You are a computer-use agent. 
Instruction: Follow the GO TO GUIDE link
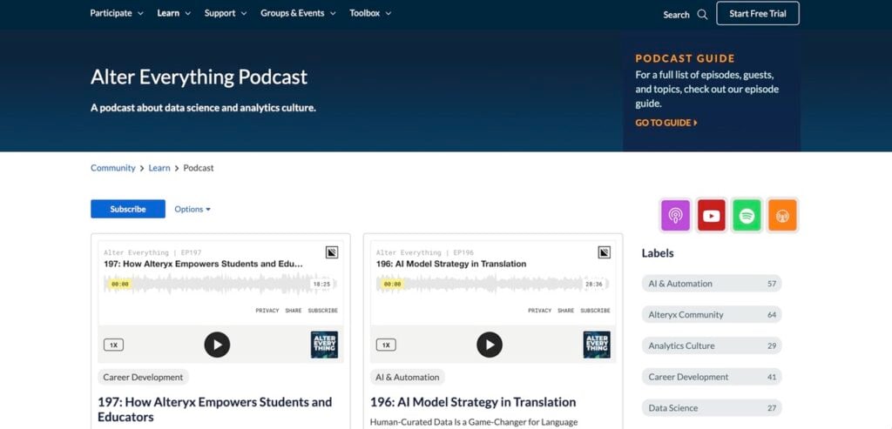666,123
